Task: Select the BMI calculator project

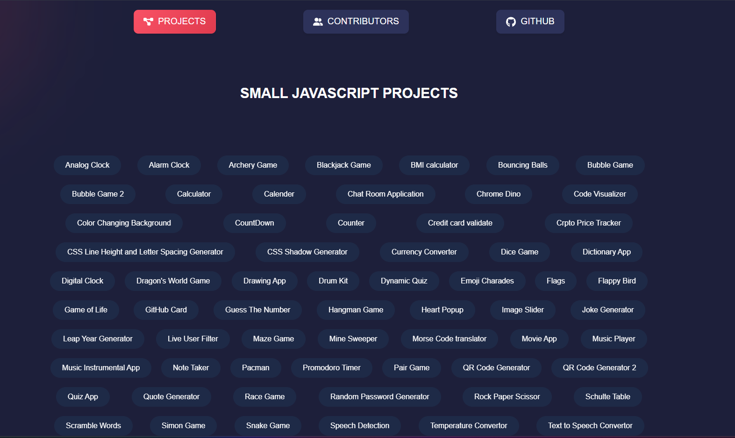Action: pos(434,165)
